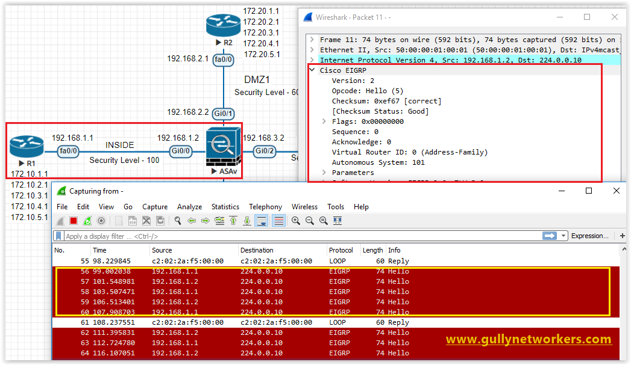
Task: Apply display filter with blue arrow button
Action: click(x=549, y=236)
